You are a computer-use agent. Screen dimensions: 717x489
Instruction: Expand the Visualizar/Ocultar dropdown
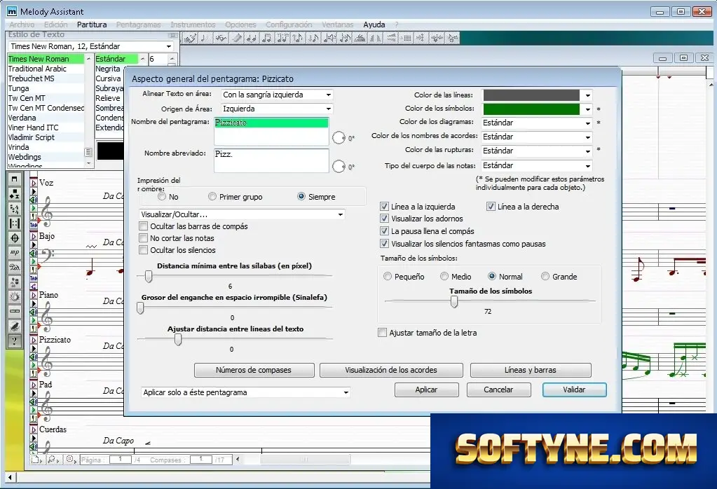click(x=241, y=214)
